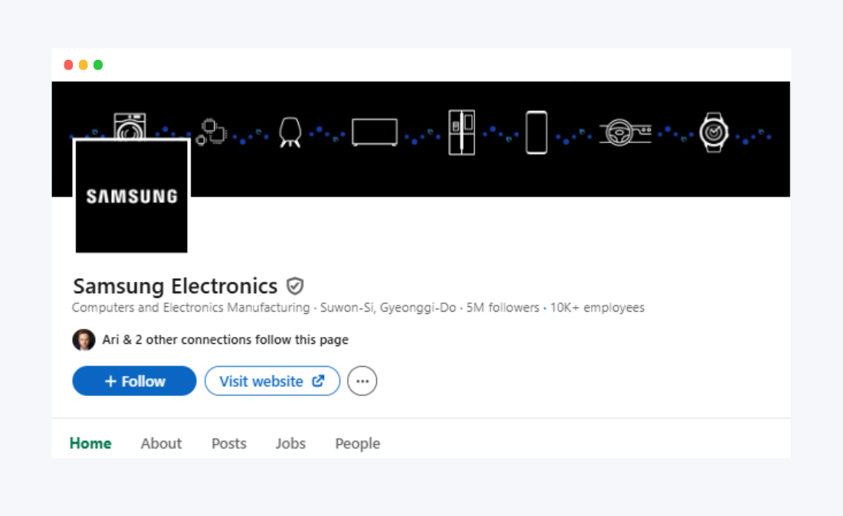Click Ari's profile photo avatar
843x516 pixels.
(84, 339)
